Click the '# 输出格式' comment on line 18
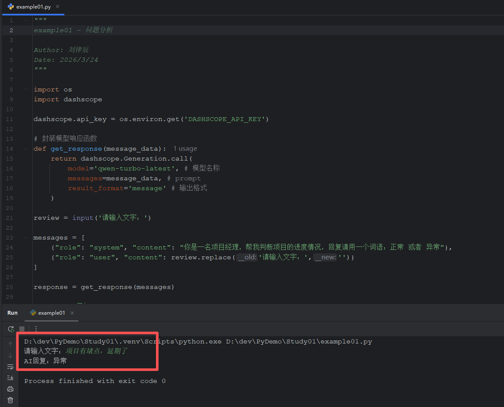Image resolution: width=504 pixels, height=407 pixels. [x=189, y=188]
